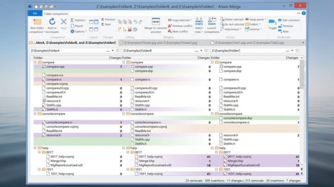This screenshot has width=334, height=187.
Task: Click Launch comparisons
Action: pos(212,26)
